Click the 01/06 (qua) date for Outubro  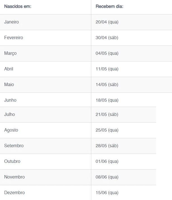(x=107, y=161)
